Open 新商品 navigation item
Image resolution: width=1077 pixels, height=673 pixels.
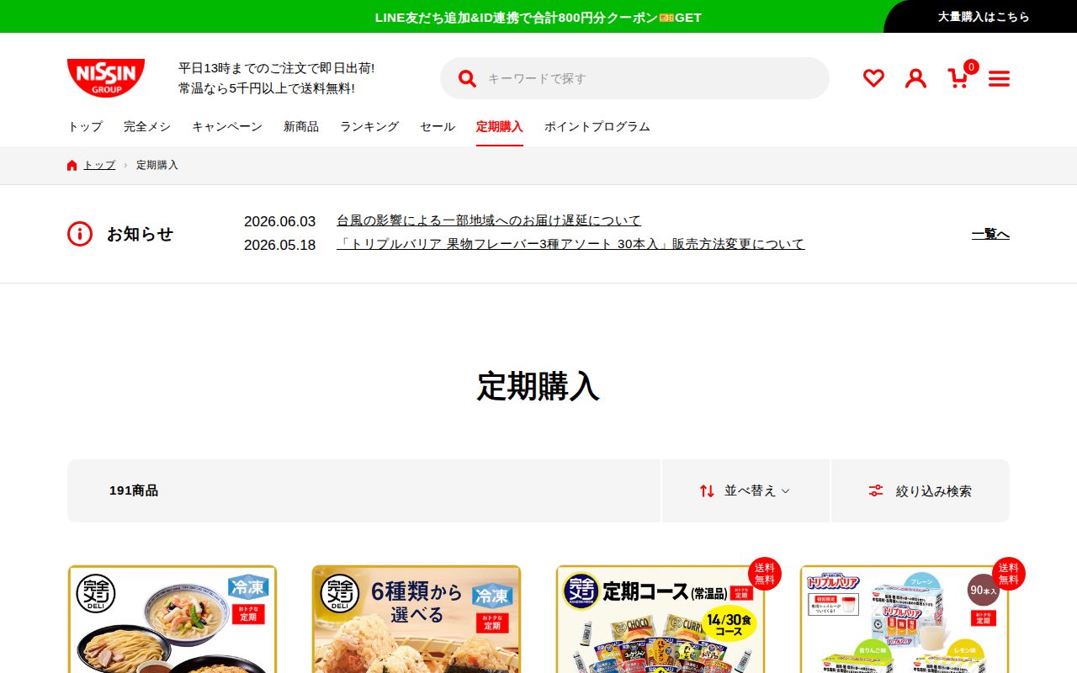tap(301, 127)
